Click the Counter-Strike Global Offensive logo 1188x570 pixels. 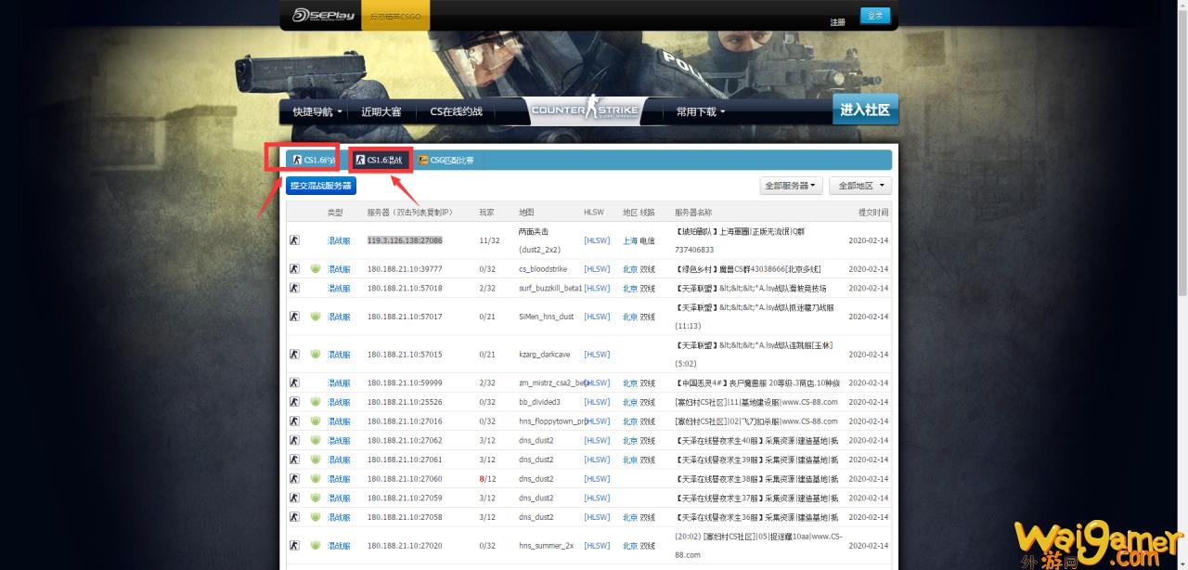pyautogui.click(x=585, y=111)
